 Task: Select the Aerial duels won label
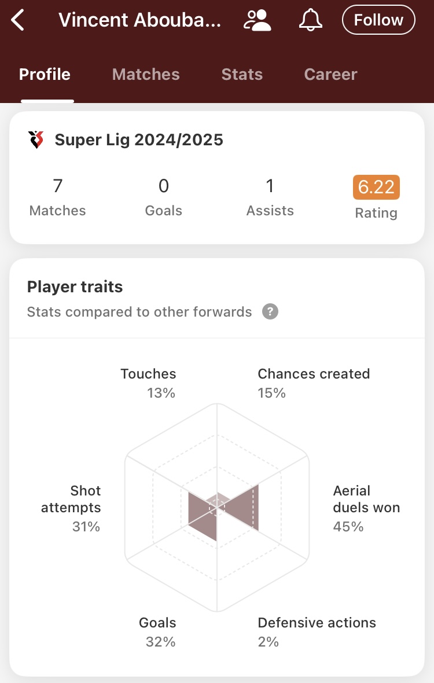(x=366, y=499)
